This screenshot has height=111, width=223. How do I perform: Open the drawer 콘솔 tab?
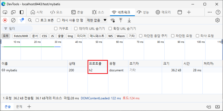click(8, 107)
